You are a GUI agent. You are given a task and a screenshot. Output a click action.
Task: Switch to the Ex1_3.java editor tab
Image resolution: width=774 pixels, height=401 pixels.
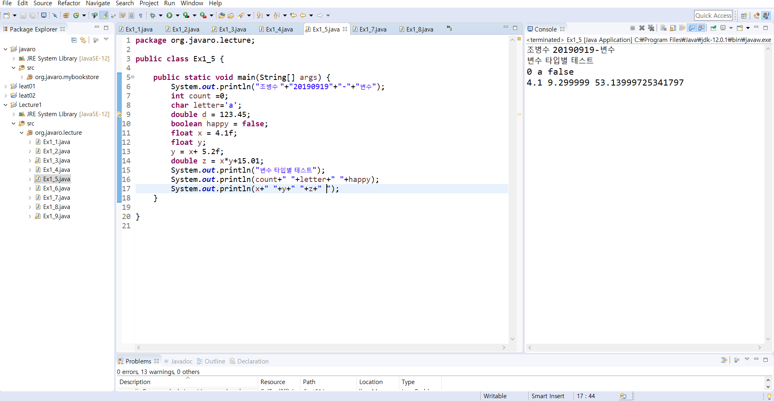(229, 29)
